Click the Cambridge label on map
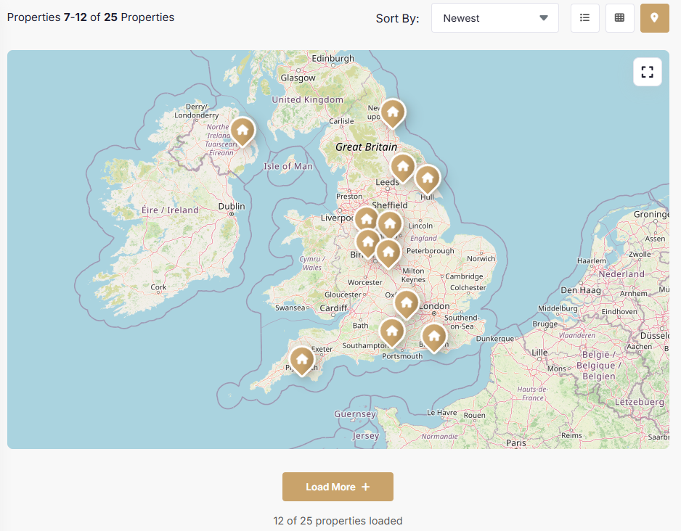 (x=464, y=276)
